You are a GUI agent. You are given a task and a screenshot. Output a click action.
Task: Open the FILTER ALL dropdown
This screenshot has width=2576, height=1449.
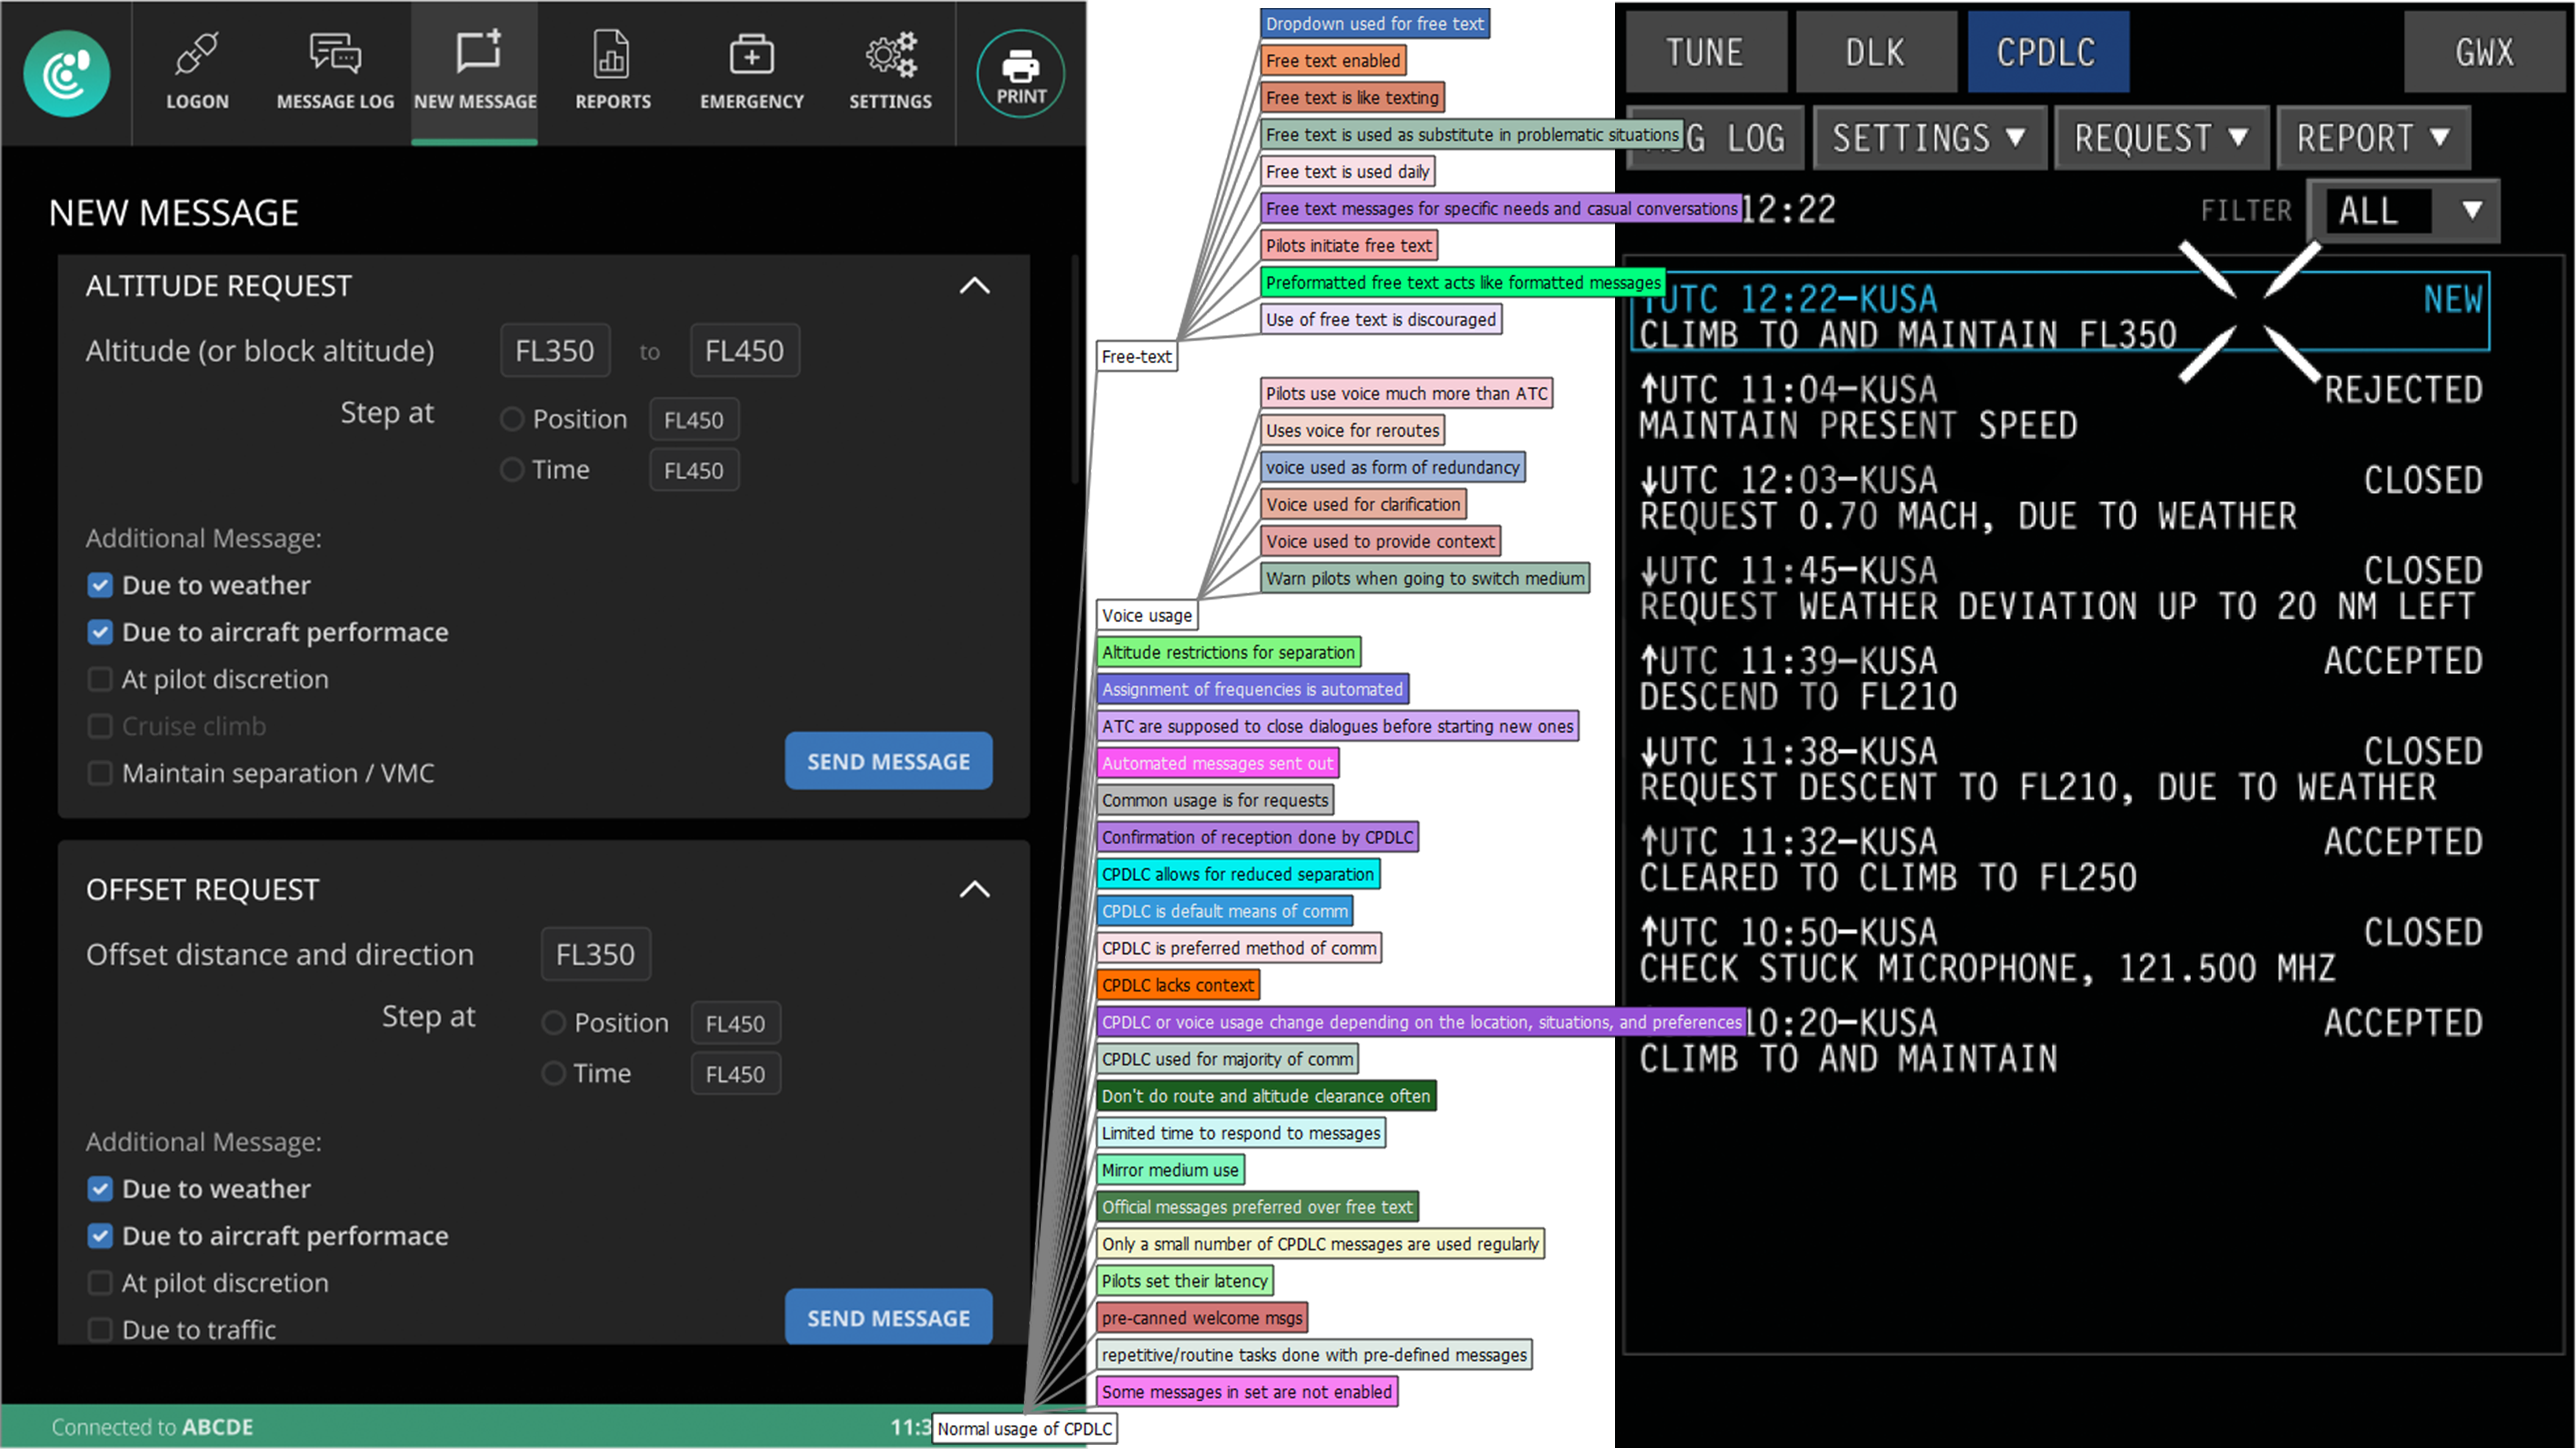(x=2403, y=211)
